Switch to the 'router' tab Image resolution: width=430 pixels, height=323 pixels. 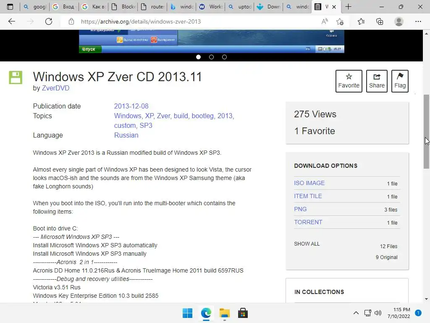click(x=153, y=7)
